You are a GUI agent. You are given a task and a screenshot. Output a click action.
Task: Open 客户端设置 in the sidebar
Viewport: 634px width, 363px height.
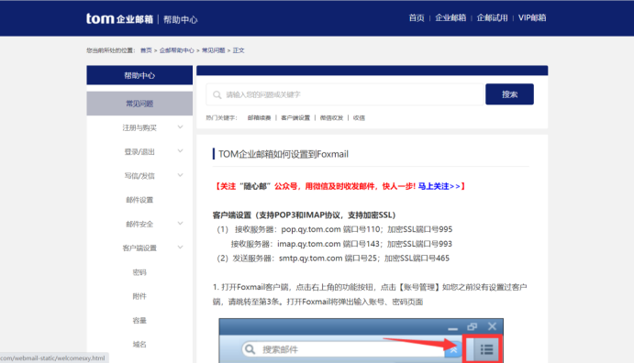click(139, 247)
